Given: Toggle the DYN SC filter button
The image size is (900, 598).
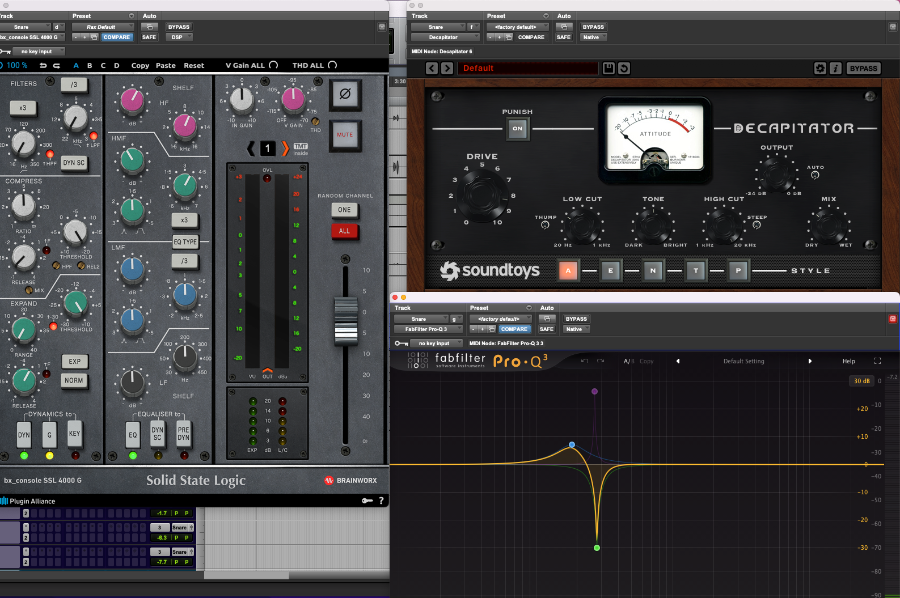Looking at the screenshot, I should pyautogui.click(x=74, y=163).
